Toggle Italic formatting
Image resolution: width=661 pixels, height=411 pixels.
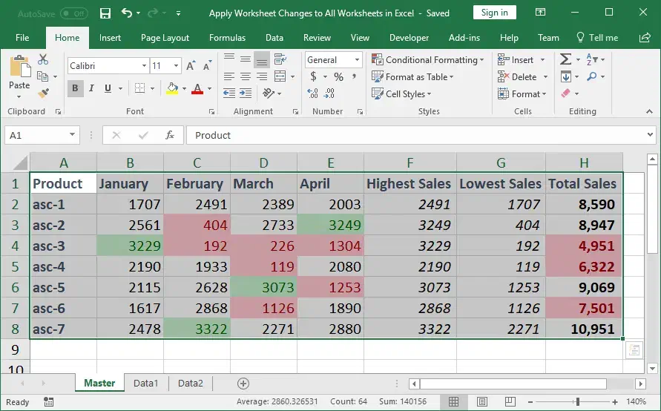[x=92, y=88]
